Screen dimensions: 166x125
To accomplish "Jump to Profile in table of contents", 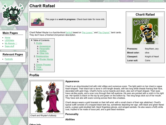I will [39, 43].
